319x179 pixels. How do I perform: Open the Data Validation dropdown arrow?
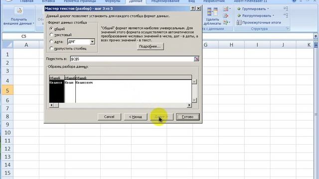(230, 9)
